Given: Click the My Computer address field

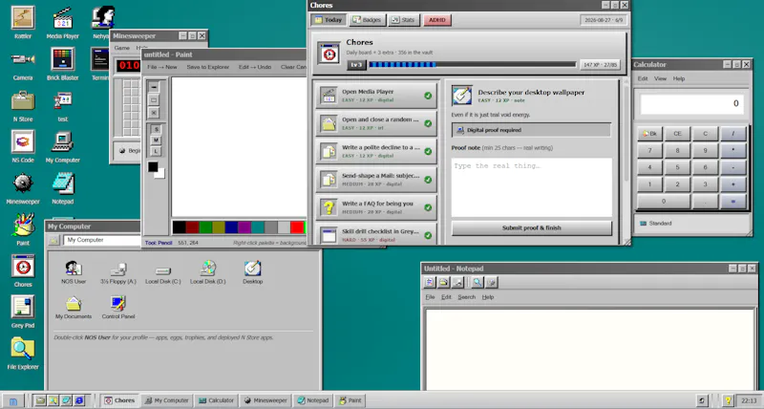Looking at the screenshot, I should (102, 240).
